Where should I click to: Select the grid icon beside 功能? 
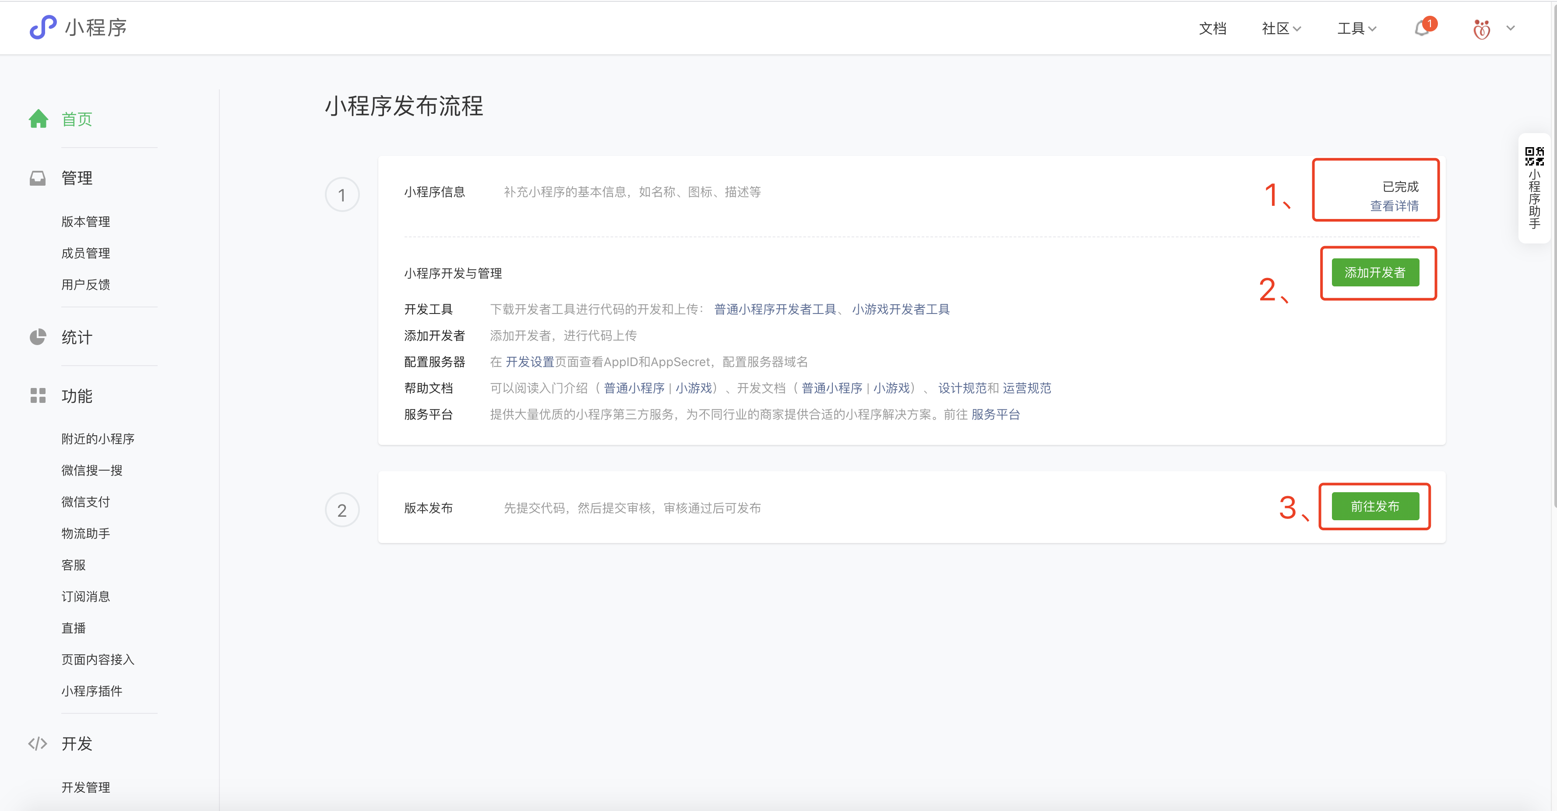point(38,396)
